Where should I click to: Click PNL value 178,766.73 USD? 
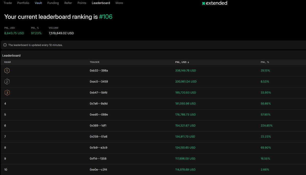click(x=185, y=115)
